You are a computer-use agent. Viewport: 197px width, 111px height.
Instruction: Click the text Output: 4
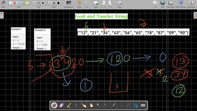click(42, 48)
